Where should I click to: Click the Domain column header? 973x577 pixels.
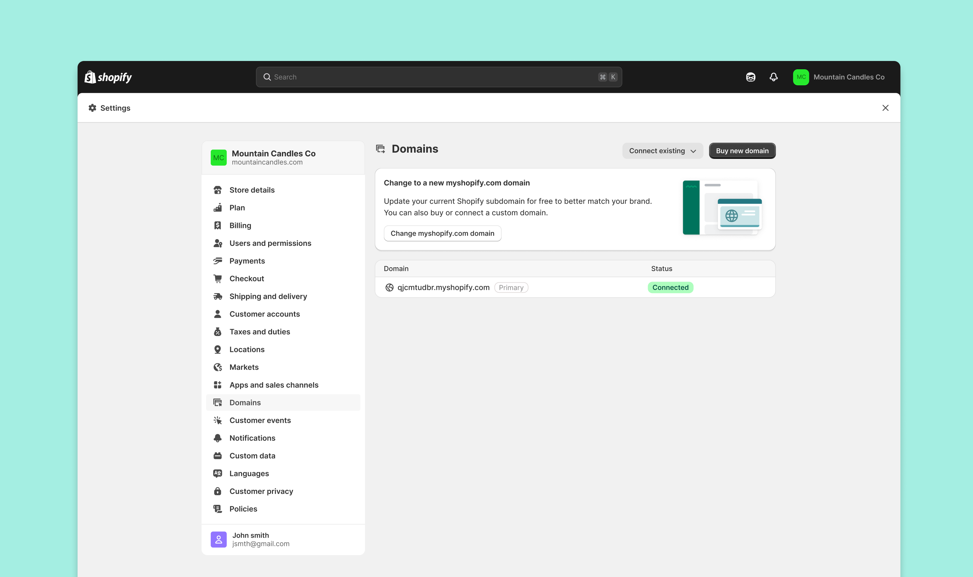pyautogui.click(x=396, y=269)
